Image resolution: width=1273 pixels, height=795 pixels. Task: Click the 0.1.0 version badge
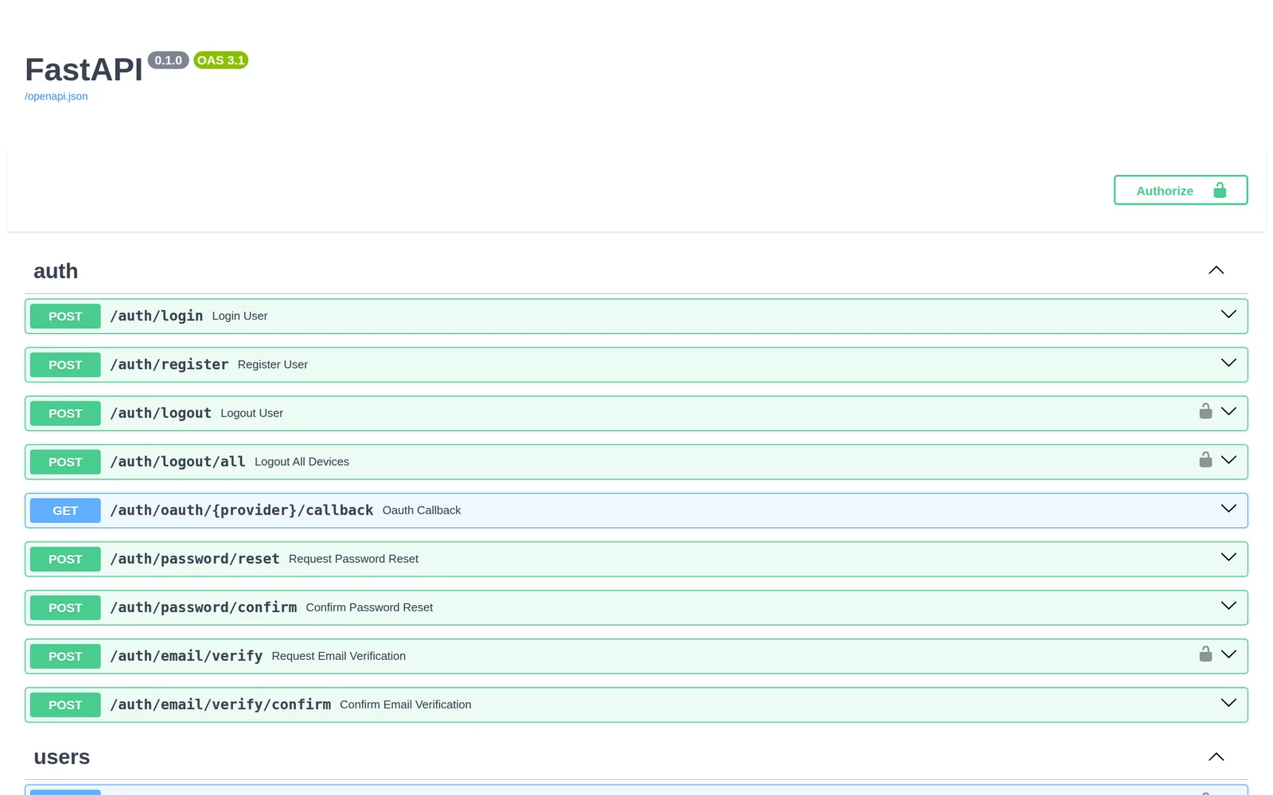[168, 60]
